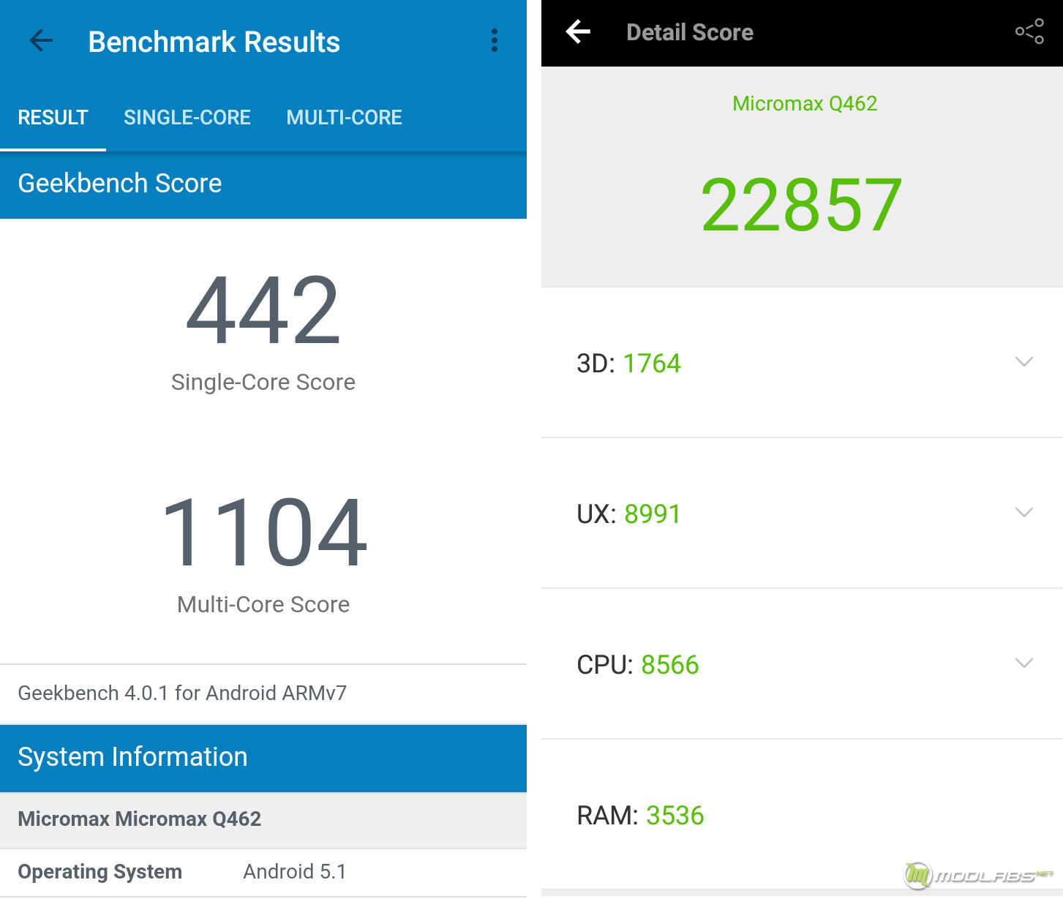Tap back arrow on Detail Score screen

pyautogui.click(x=578, y=32)
